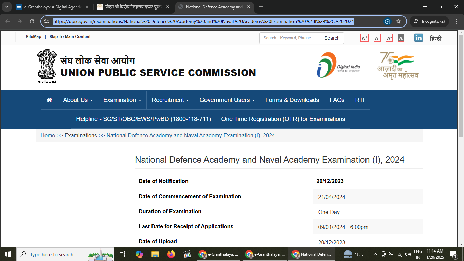Expand the Examination dropdown menu

point(122,100)
